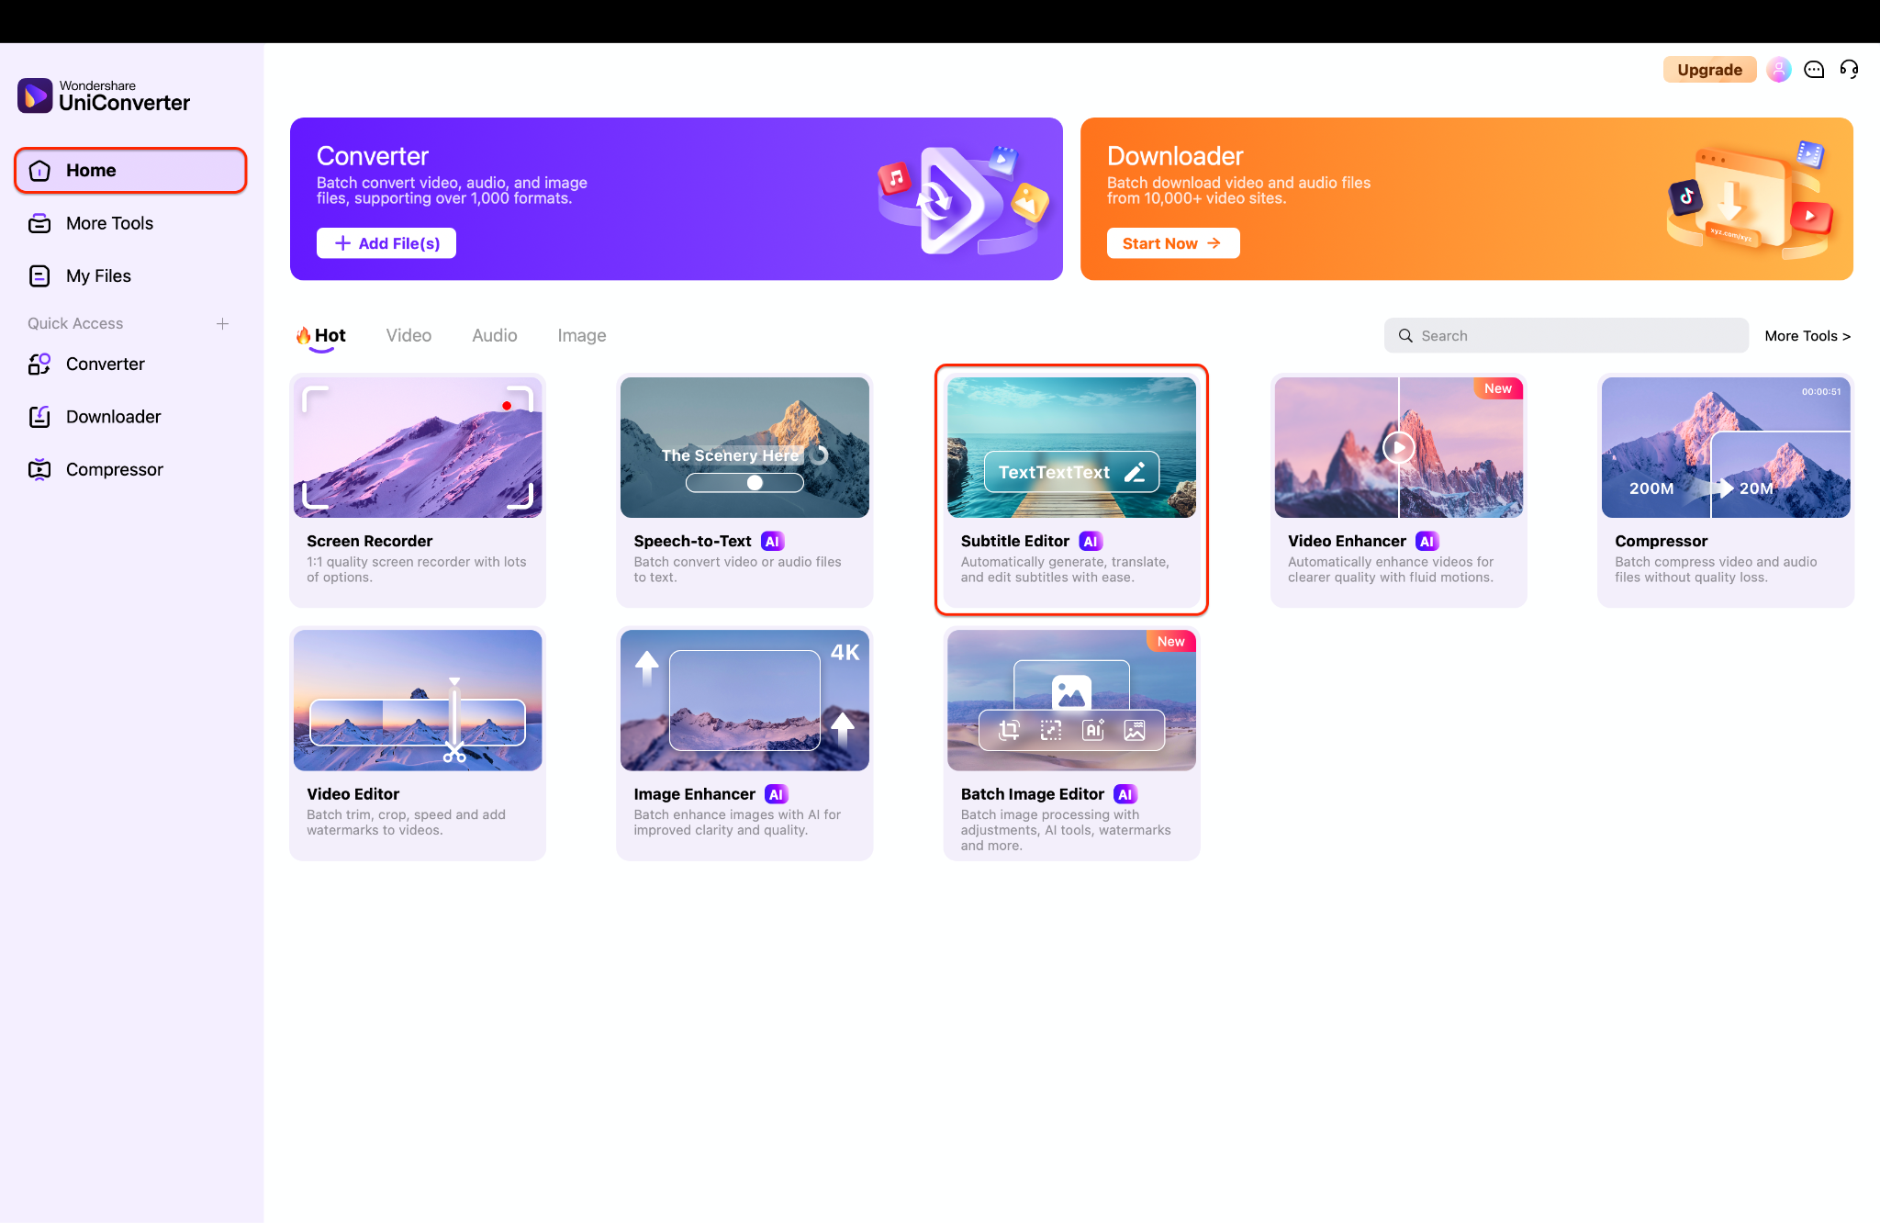The image size is (1880, 1223).
Task: Click the headset support icon
Action: coord(1849,70)
